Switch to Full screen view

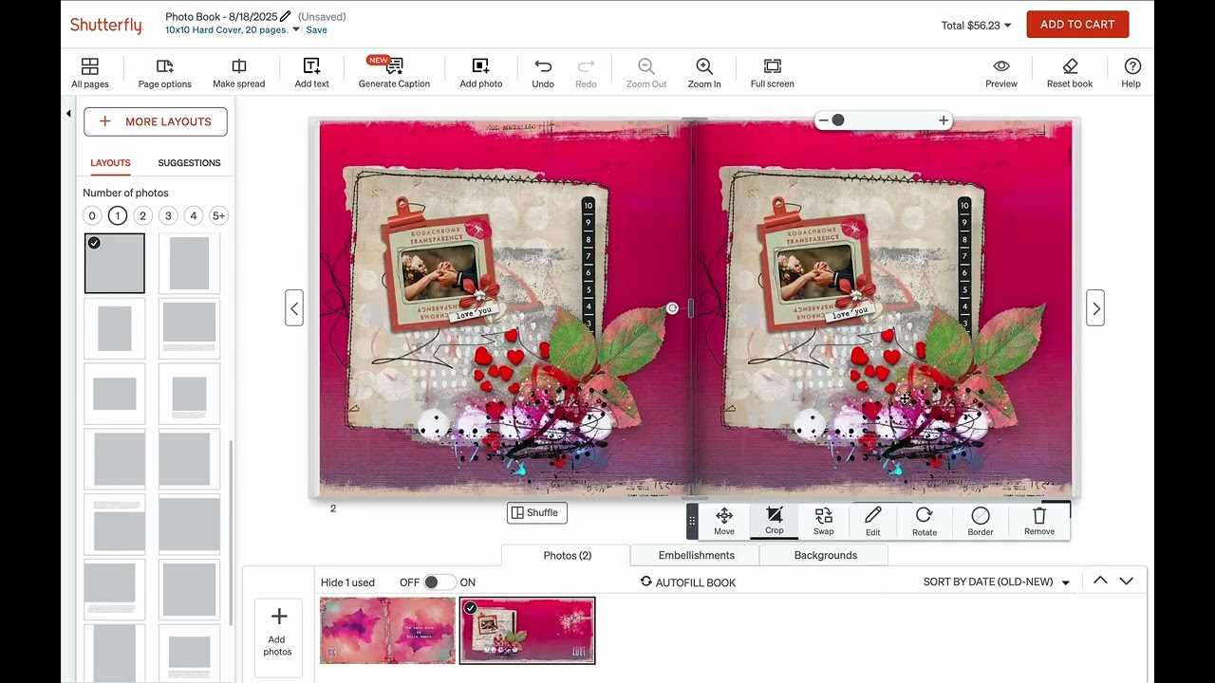click(773, 72)
